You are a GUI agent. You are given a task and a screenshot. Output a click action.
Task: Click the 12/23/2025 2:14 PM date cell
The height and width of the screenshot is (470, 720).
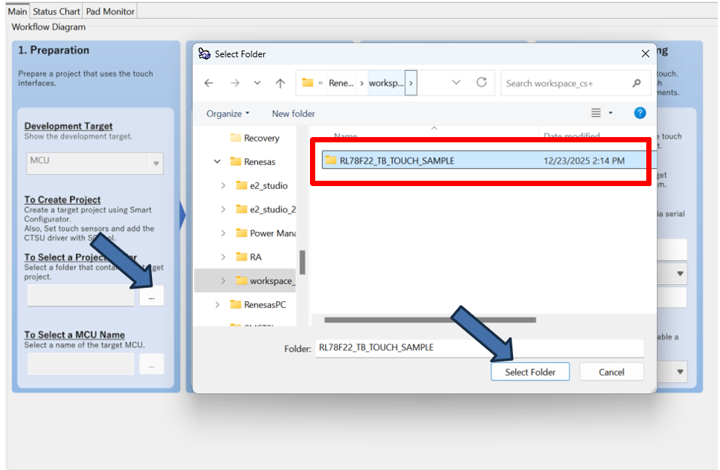pos(584,161)
